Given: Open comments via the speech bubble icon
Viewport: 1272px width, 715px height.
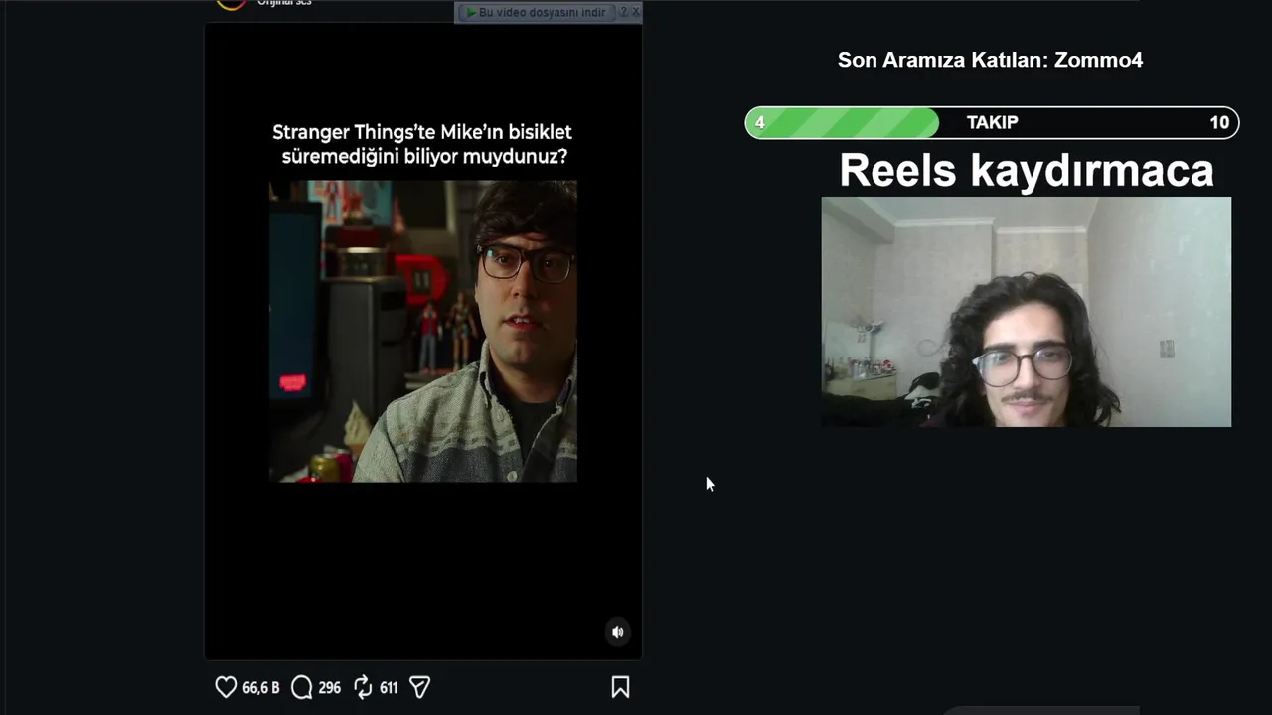Looking at the screenshot, I should pyautogui.click(x=301, y=687).
